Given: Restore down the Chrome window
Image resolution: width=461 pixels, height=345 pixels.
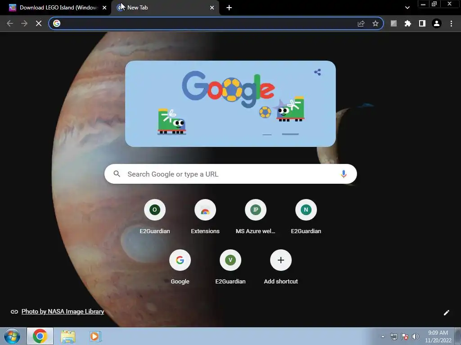Looking at the screenshot, I should pyautogui.click(x=434, y=4).
